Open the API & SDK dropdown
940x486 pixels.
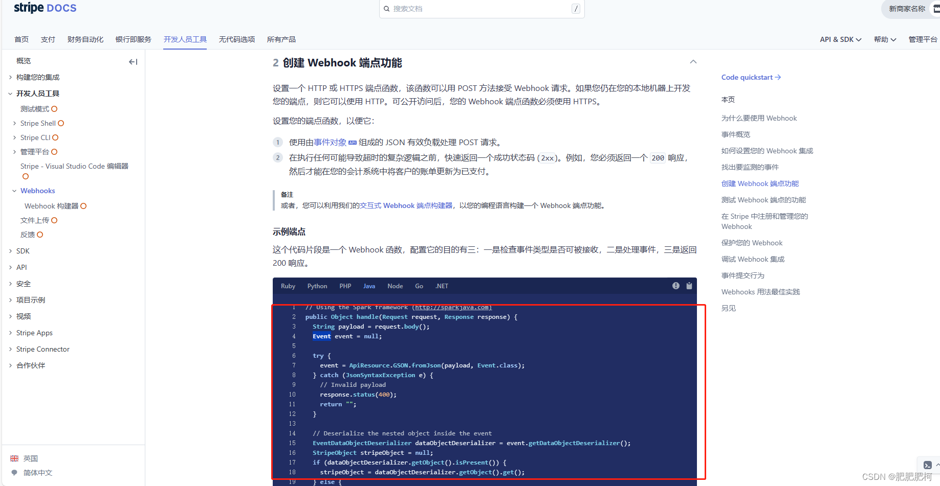(840, 39)
